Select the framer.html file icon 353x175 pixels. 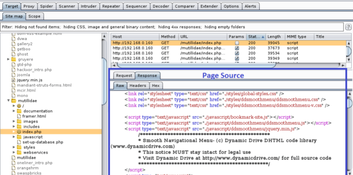pos(19,116)
